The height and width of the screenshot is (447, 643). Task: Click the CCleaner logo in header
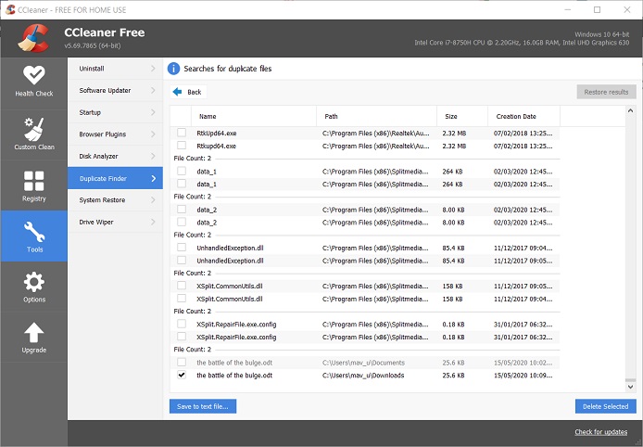(33, 39)
